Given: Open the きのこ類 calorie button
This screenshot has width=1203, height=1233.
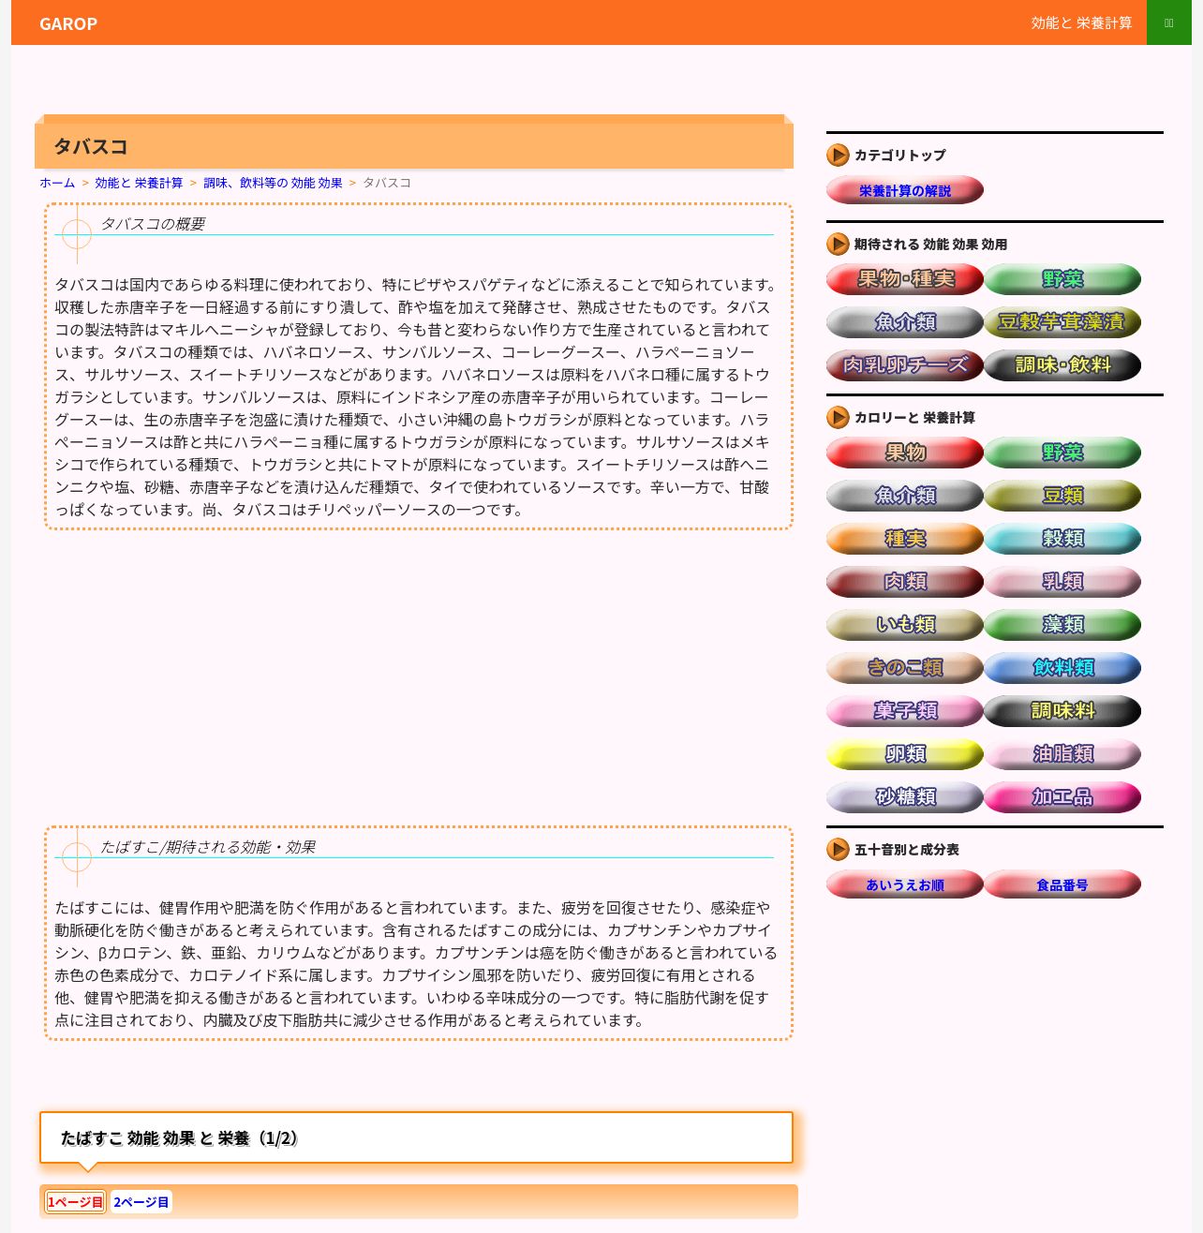Looking at the screenshot, I should coord(905,668).
